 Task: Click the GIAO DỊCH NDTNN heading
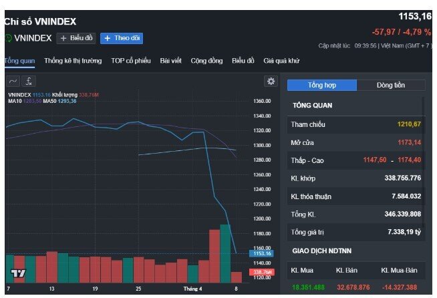tap(322, 251)
